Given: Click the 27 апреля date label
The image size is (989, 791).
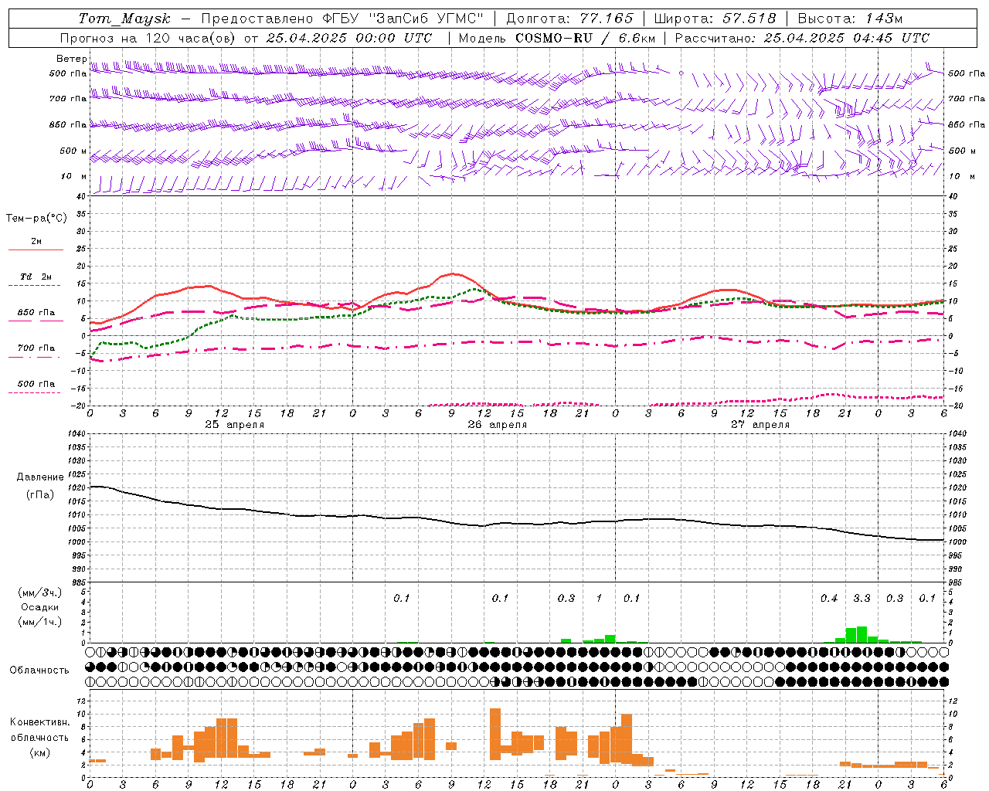Looking at the screenshot, I should pyautogui.click(x=760, y=425).
